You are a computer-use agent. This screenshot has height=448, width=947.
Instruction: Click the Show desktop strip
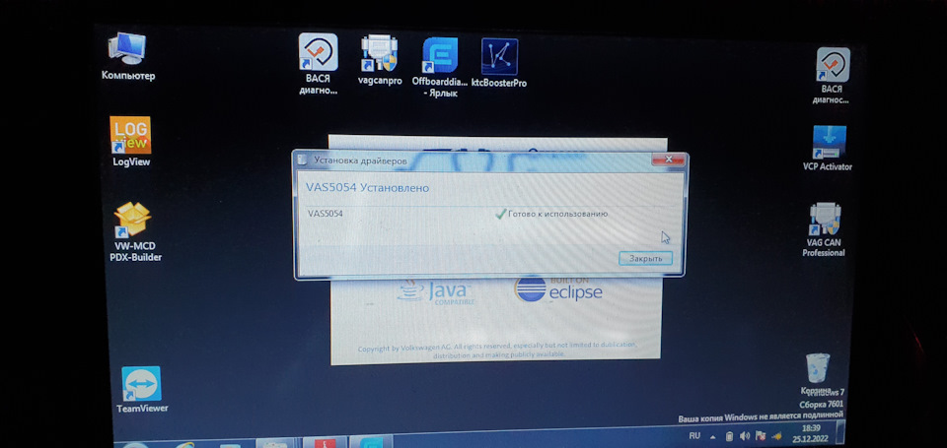(840, 432)
